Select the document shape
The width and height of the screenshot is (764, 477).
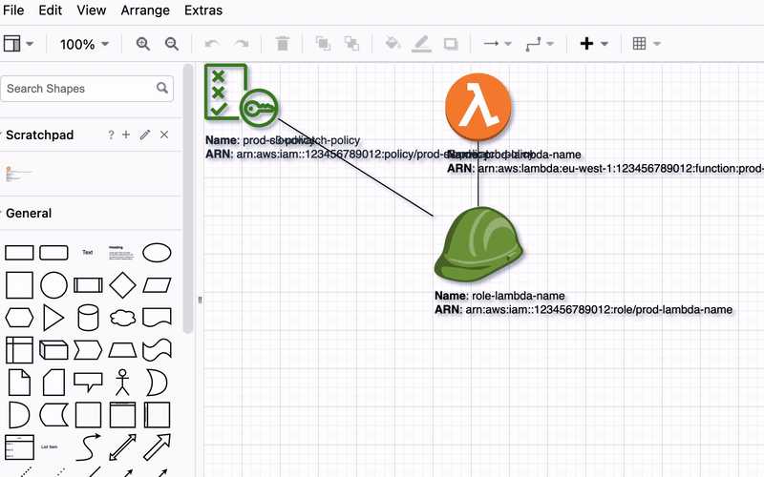(x=157, y=318)
